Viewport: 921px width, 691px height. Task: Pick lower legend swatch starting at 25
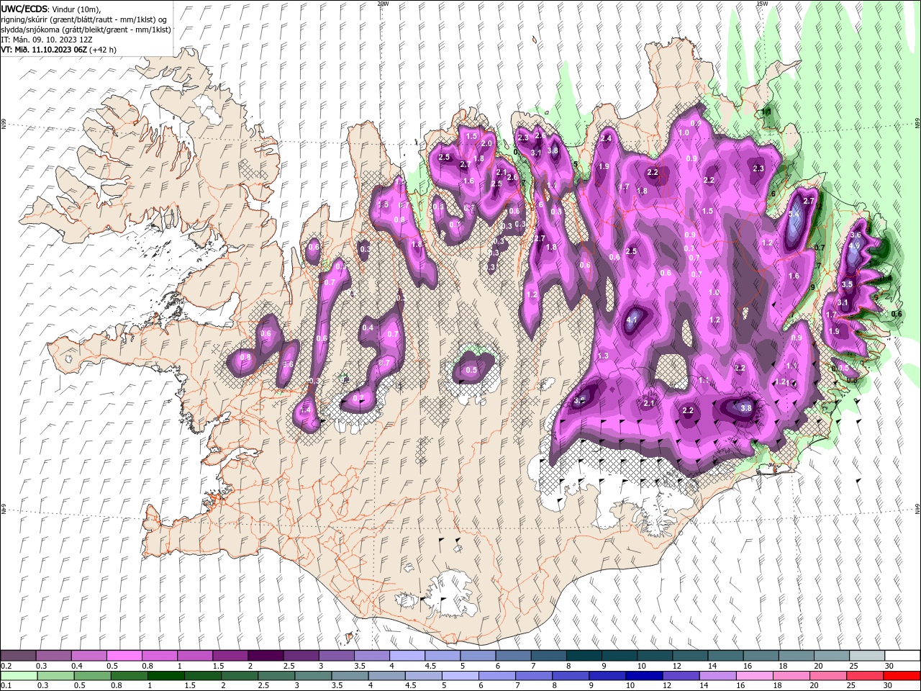coord(863,676)
